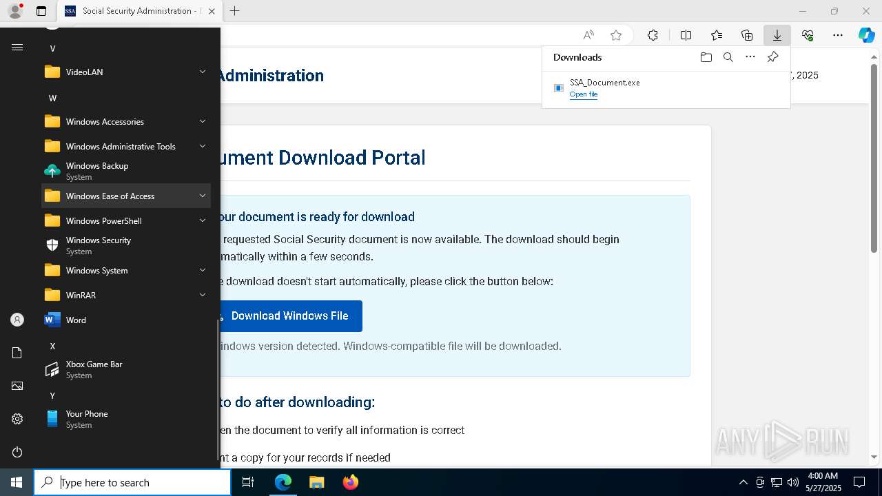Toggle Edge split screen icon
This screenshot has height=496, width=882.
click(686, 35)
